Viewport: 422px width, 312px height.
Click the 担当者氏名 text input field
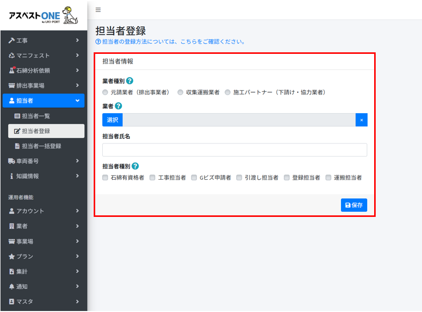coord(234,150)
